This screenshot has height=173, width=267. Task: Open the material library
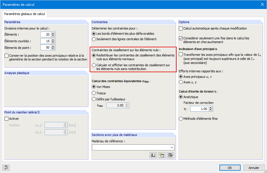click(153, 155)
